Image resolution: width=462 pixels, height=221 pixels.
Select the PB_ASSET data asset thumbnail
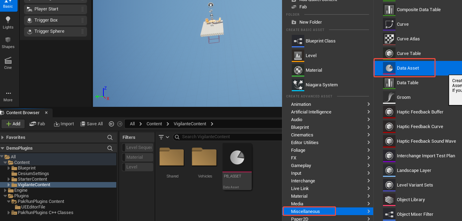pyautogui.click(x=237, y=166)
